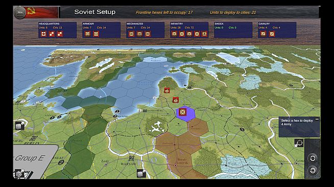Click the export icon at left map edge
334x187 pixels.
click(x=20, y=126)
